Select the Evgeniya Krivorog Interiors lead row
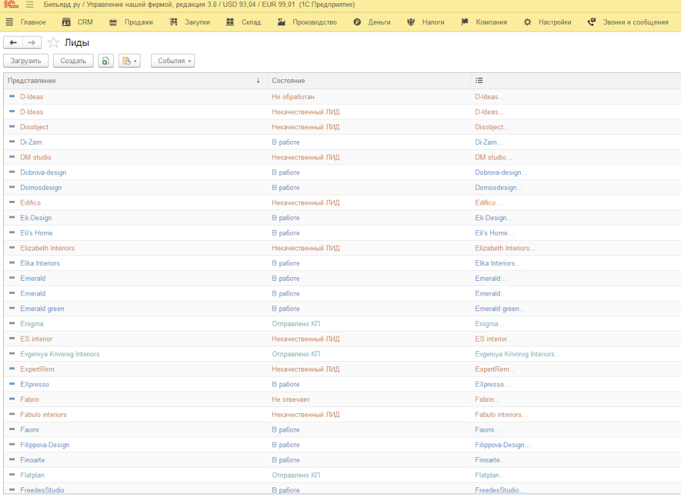Image resolution: width=681 pixels, height=501 pixels. click(x=59, y=354)
